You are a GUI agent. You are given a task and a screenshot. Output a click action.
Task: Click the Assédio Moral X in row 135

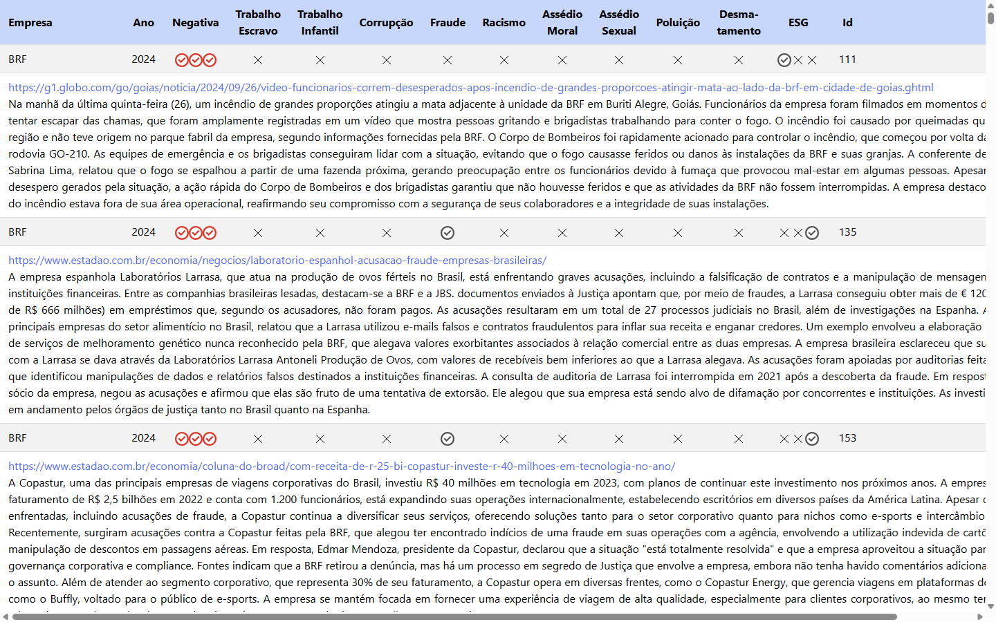click(562, 233)
